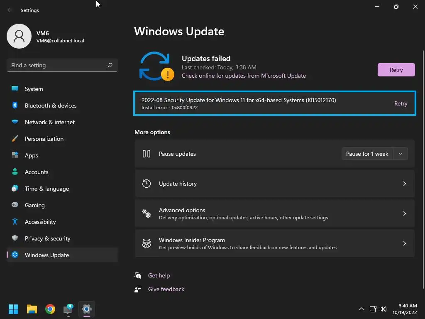Click the Windows Insider cat icon

coord(147,243)
